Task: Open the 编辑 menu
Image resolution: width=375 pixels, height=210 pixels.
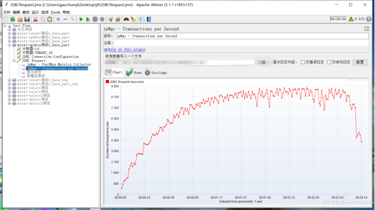Action: tap(16, 12)
